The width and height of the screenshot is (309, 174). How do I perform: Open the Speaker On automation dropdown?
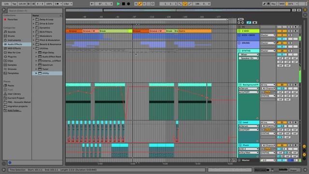(x=249, y=58)
